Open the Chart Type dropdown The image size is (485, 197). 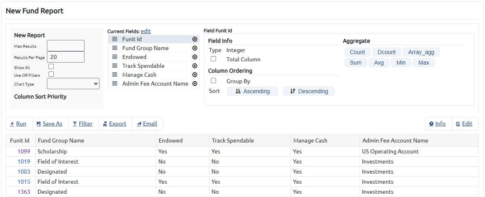[73, 84]
